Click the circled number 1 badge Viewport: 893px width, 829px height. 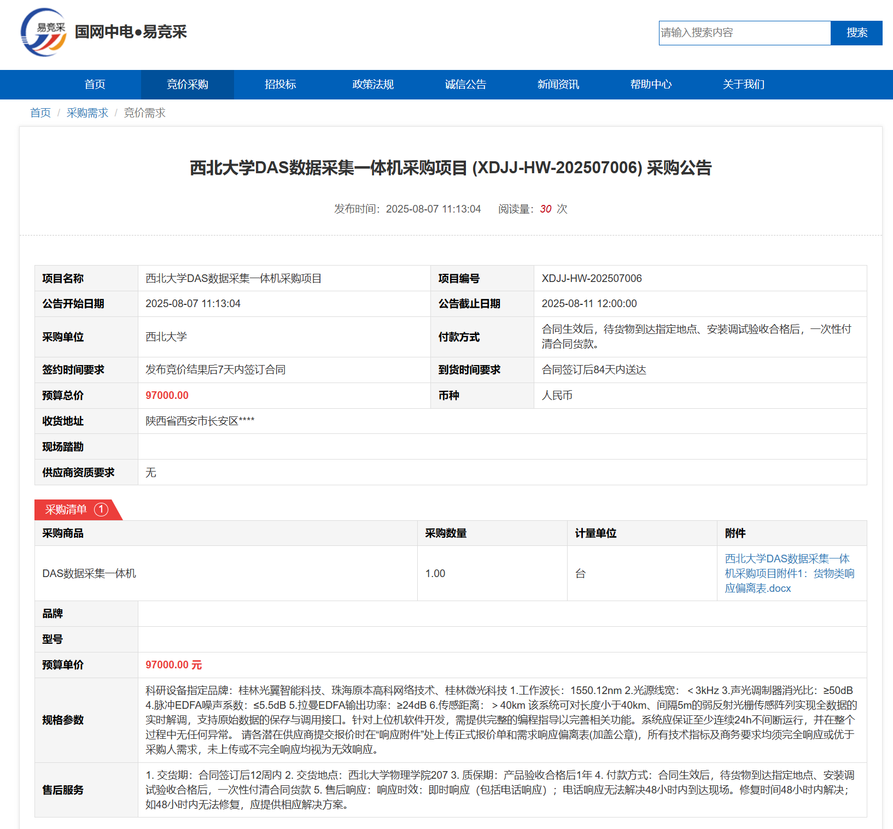pos(101,510)
